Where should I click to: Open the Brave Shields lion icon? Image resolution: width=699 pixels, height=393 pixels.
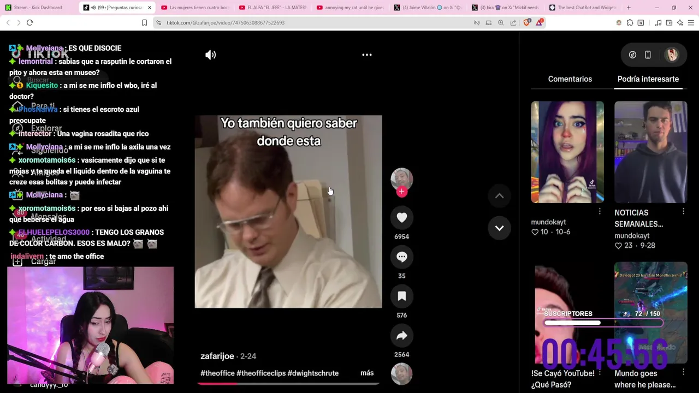pos(527,22)
